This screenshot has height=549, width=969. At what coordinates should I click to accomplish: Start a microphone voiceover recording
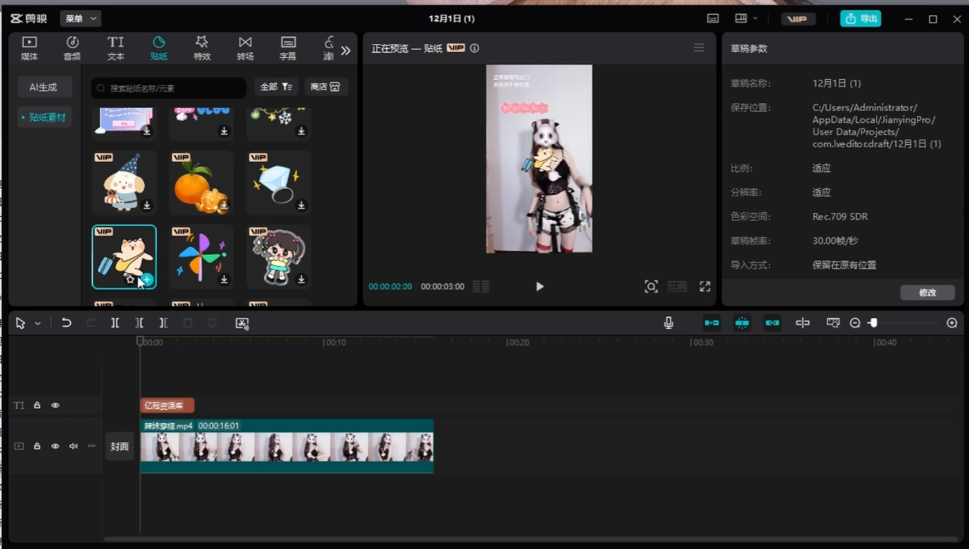[x=668, y=323]
